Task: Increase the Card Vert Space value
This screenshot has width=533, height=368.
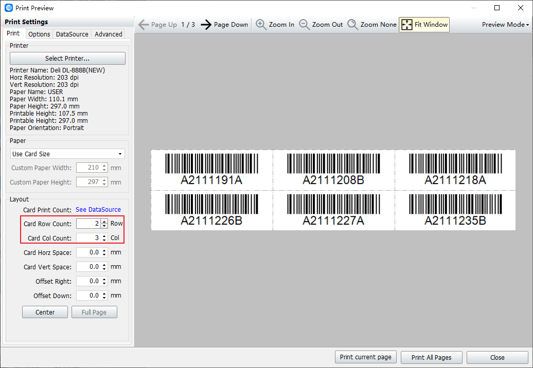Action: coord(104,265)
